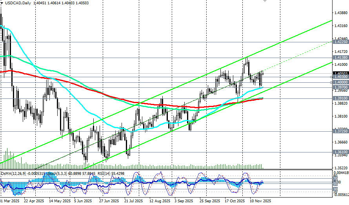Click the 1.36100 price level label

pyautogui.click(x=341, y=152)
